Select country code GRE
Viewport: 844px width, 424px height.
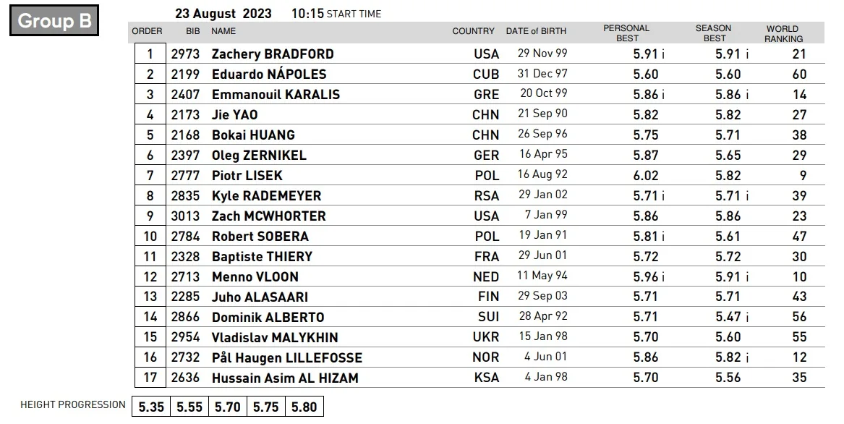click(x=486, y=94)
